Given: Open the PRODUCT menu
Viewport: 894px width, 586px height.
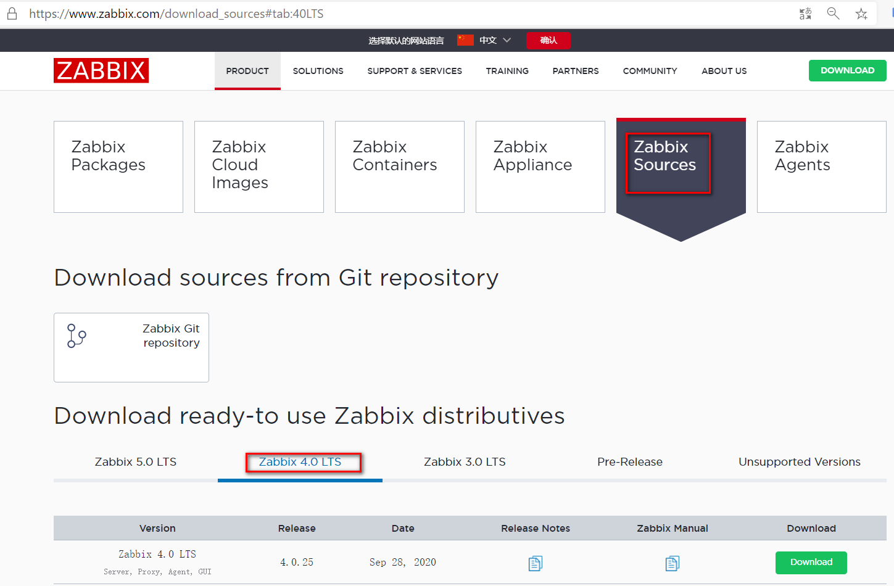Looking at the screenshot, I should click(247, 71).
